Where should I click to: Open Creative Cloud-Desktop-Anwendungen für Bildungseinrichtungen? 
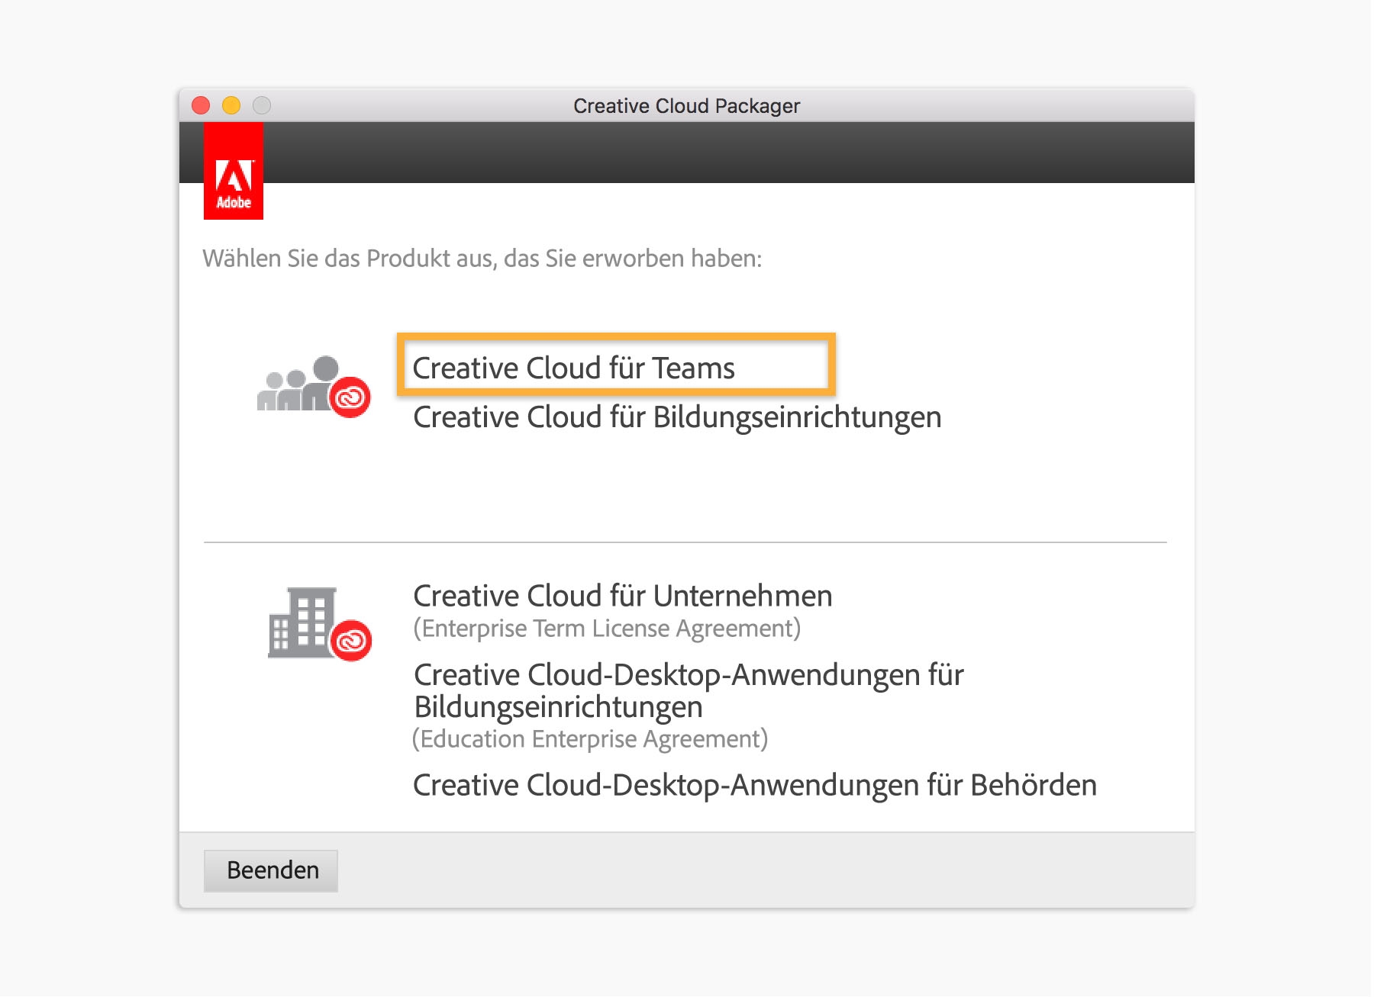point(688,690)
